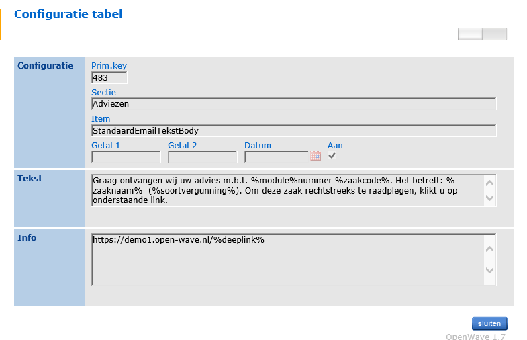Click the down arrow of the Info scrollbar

[489, 270]
